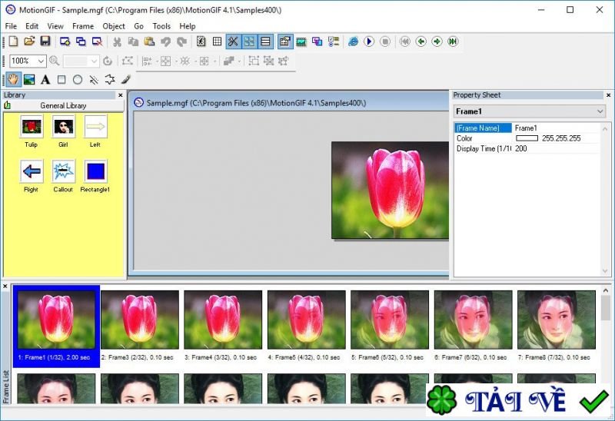The image size is (615, 421).
Task: Click the Save floppy disk icon
Action: point(45,41)
